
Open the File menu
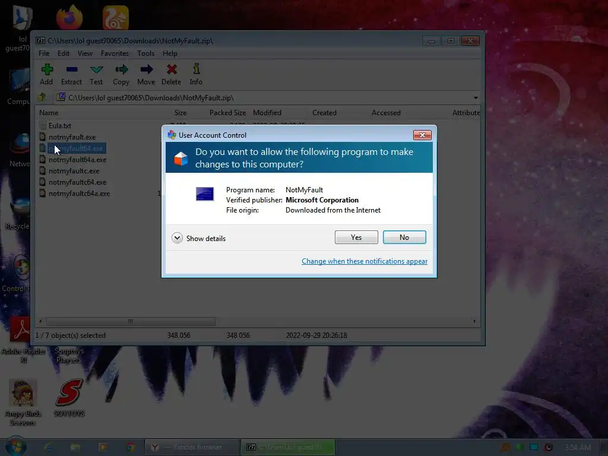click(44, 53)
